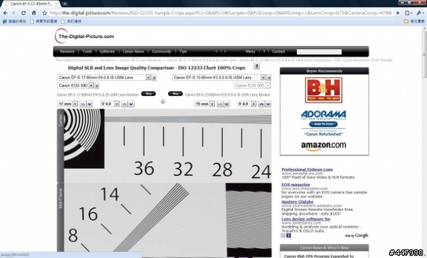The width and height of the screenshot is (427, 258).
Task: Click the Center crop resolution chart image
Action: (167, 145)
